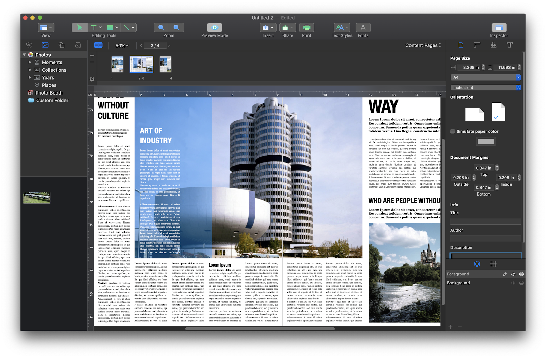This screenshot has width=546, height=358.
Task: Select the page 4 thumbnail
Action: [166, 65]
